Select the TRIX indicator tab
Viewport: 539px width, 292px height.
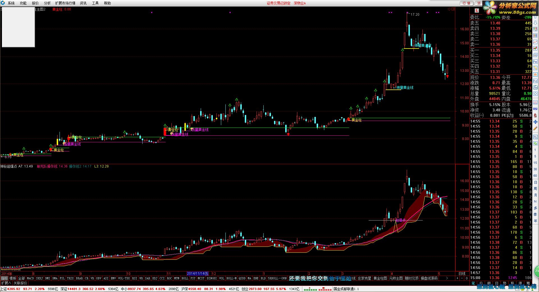[x=70, y=278]
